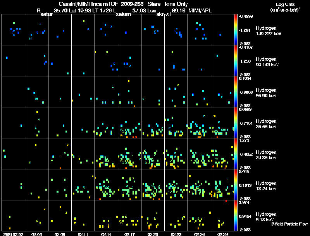Select the skr-w1 marker label
Viewport: 310px width, 236px height.
(163, 14)
